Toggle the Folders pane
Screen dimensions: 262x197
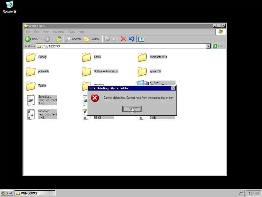click(92, 39)
